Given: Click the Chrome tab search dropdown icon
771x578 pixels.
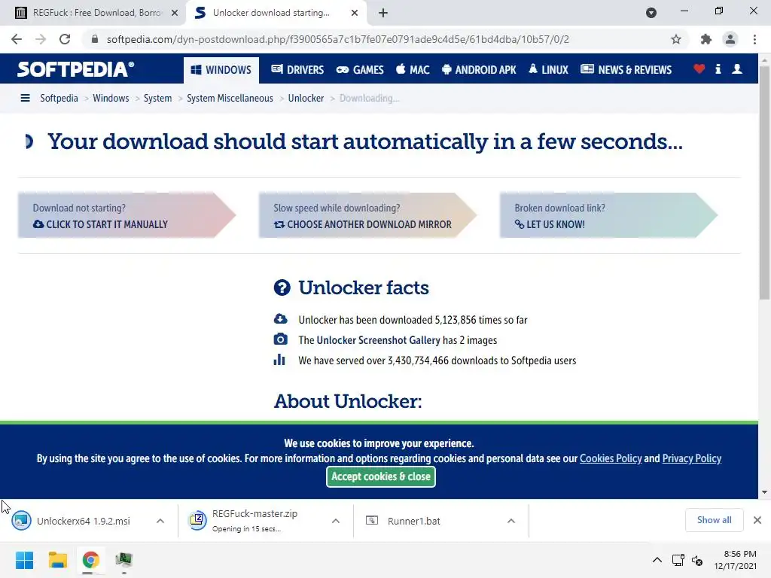Looking at the screenshot, I should pos(651,13).
